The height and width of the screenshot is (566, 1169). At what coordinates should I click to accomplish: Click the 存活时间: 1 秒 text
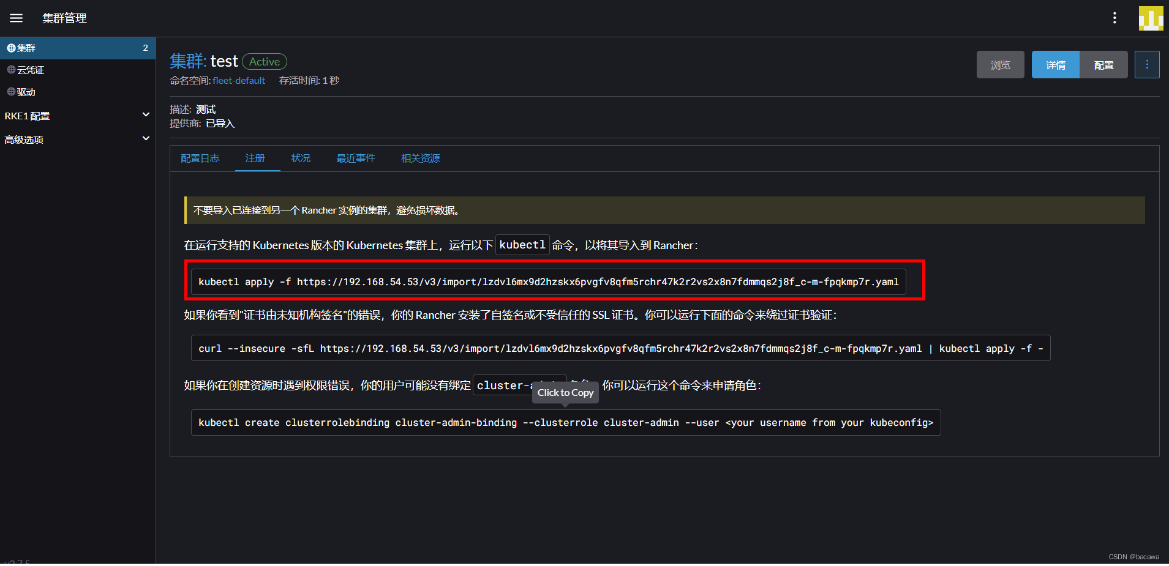point(309,81)
